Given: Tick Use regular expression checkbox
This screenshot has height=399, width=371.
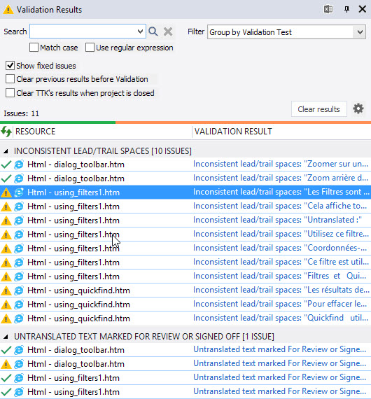Looking at the screenshot, I should click(90, 48).
